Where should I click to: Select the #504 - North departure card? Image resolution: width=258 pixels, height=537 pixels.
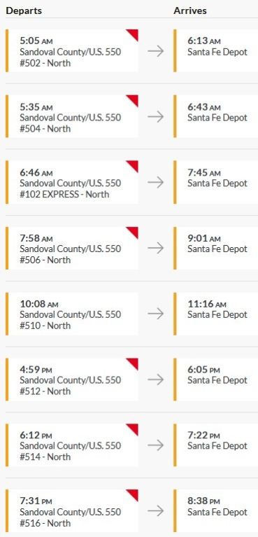click(x=72, y=116)
